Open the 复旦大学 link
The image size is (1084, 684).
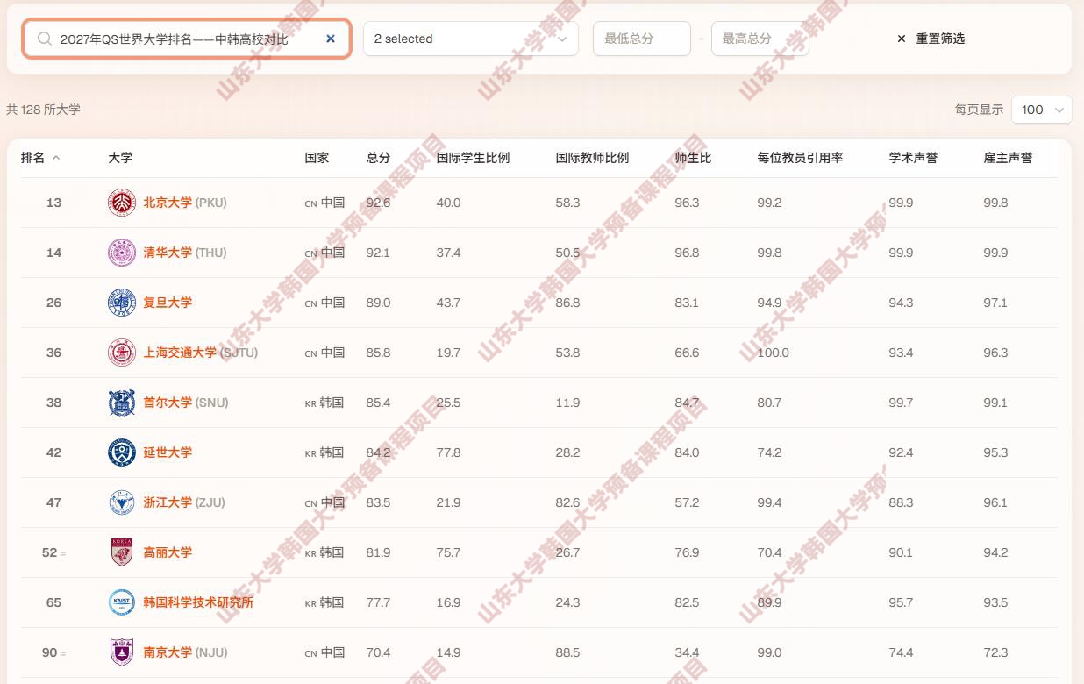point(168,303)
